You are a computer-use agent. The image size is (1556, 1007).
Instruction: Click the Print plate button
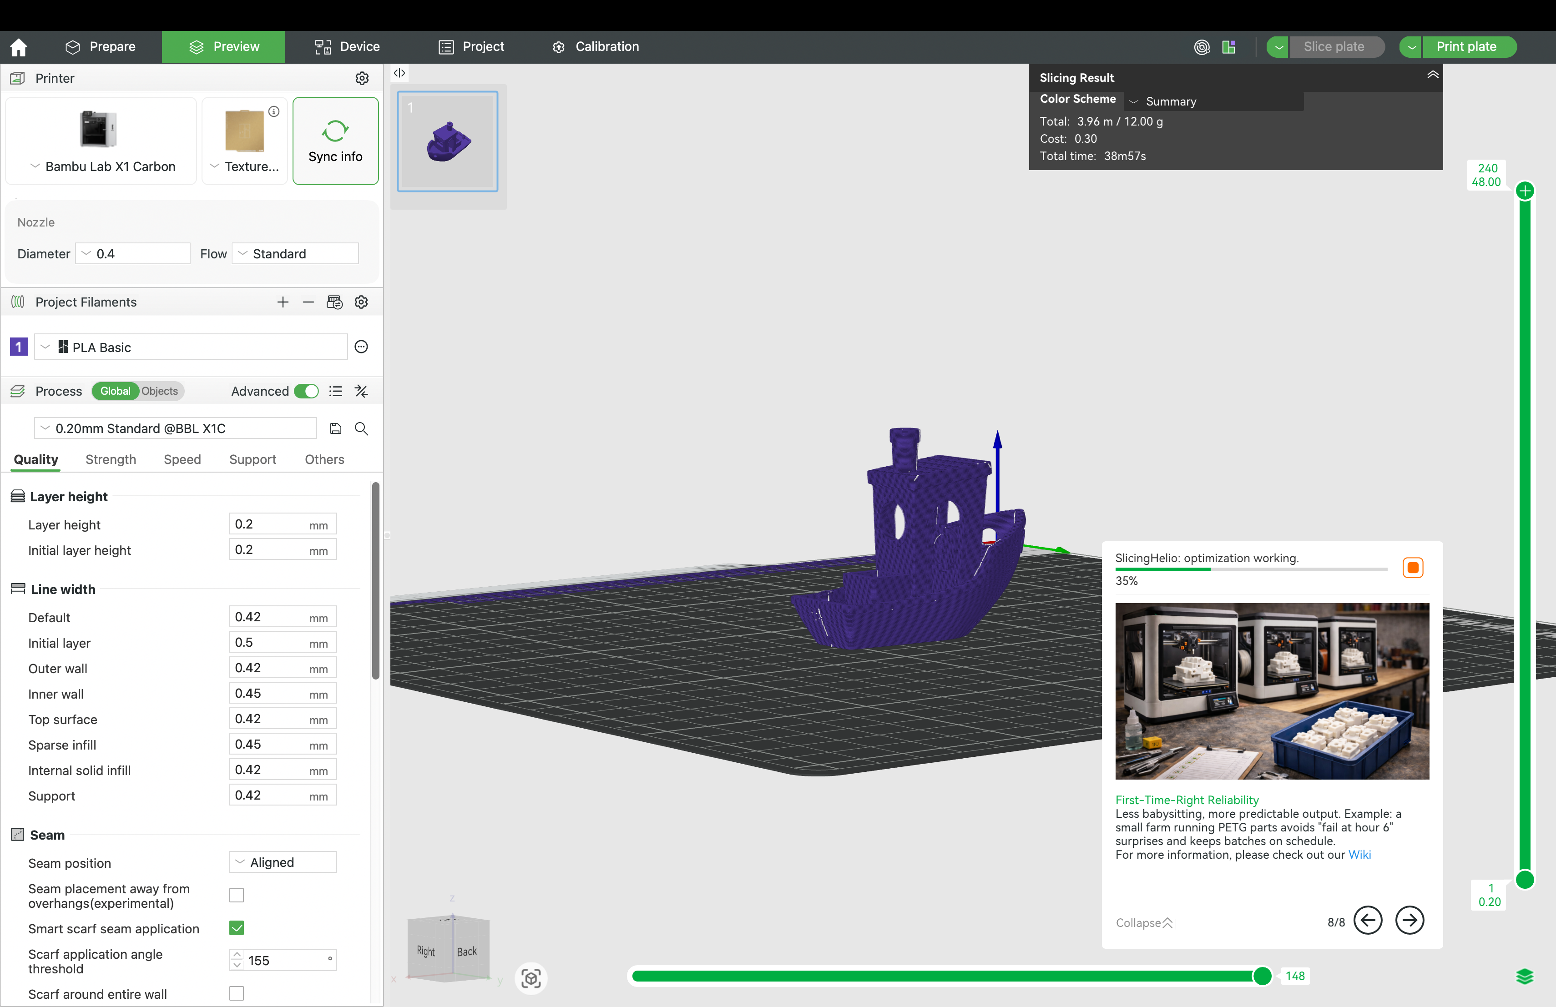pyautogui.click(x=1466, y=47)
